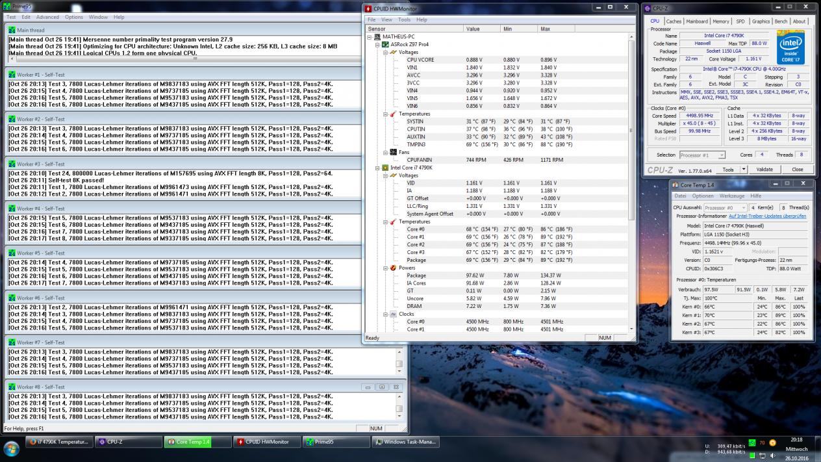Viewport: 821px width, 462px height.
Task: Switch to the Memory tab in CPU-Z
Action: (721, 21)
